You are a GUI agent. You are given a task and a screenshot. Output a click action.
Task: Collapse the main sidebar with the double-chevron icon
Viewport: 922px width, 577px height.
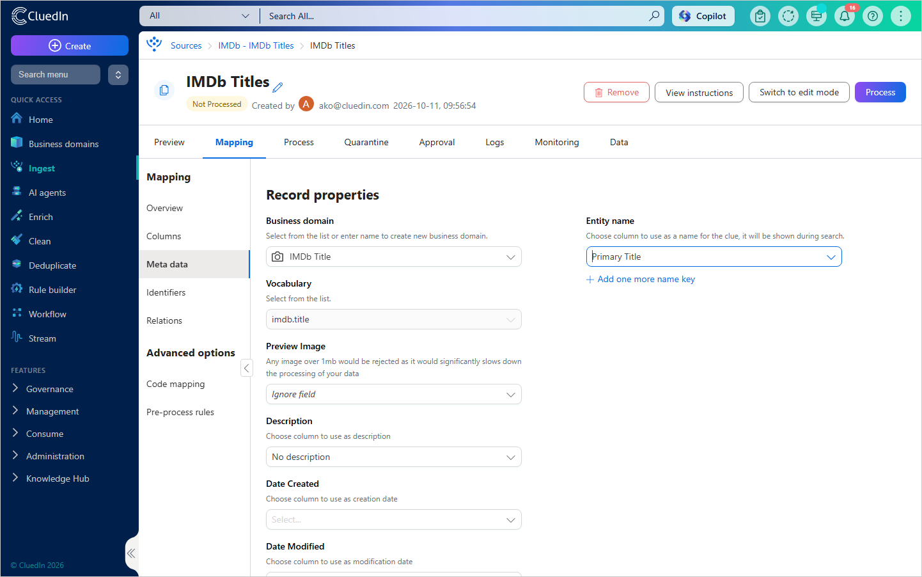coord(131,553)
